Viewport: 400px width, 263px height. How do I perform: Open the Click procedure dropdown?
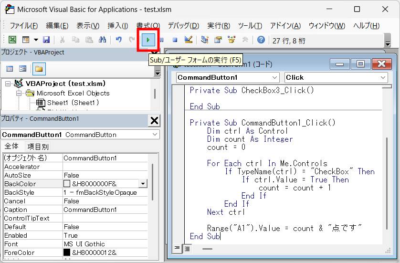coord(383,77)
